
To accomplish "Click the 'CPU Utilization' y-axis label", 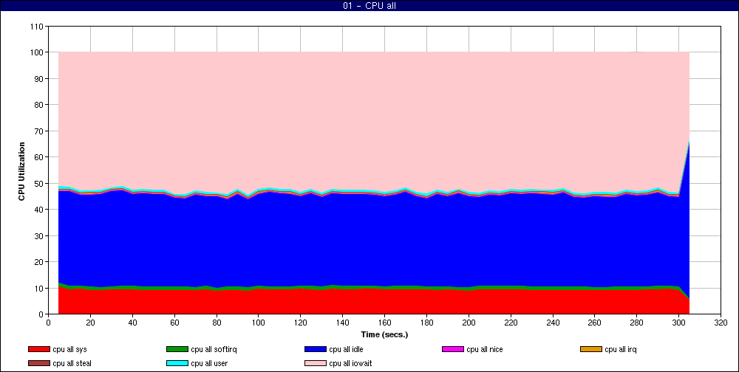I will [x=21, y=171].
